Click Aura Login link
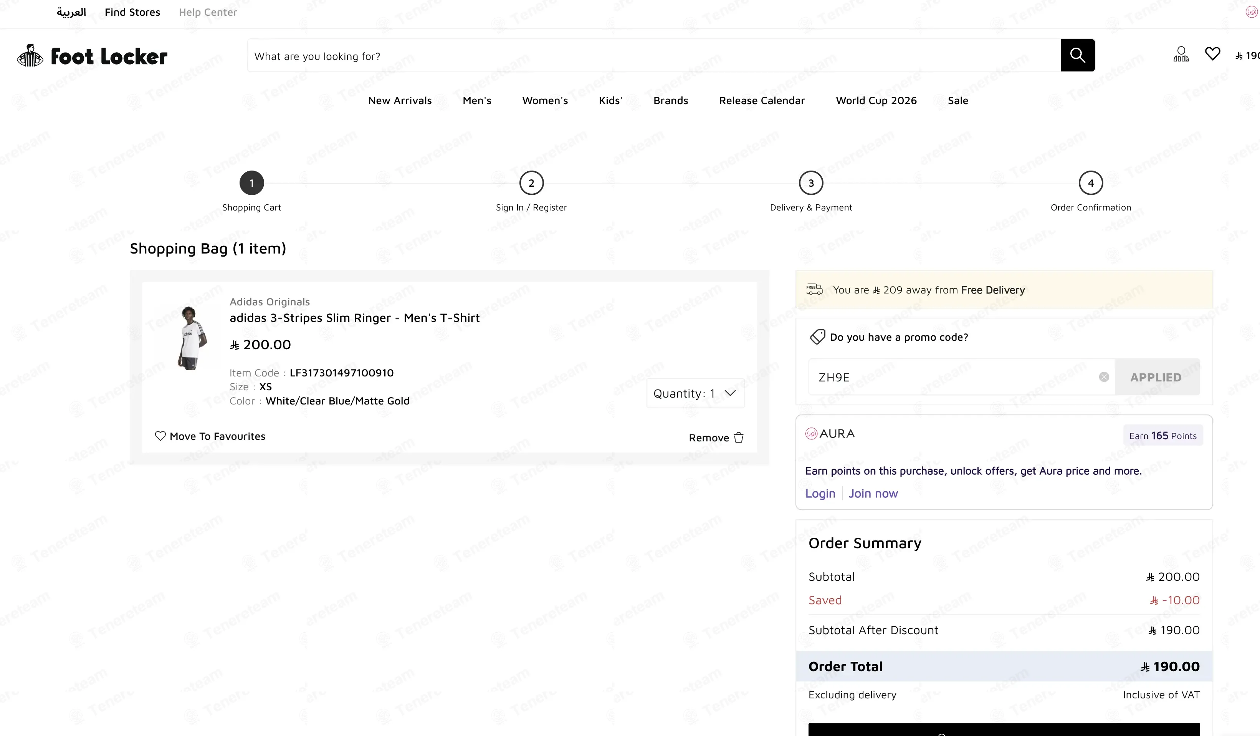This screenshot has height=736, width=1260. click(820, 493)
